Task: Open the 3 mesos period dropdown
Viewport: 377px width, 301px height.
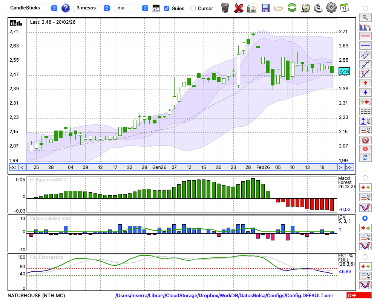Action: click(92, 8)
